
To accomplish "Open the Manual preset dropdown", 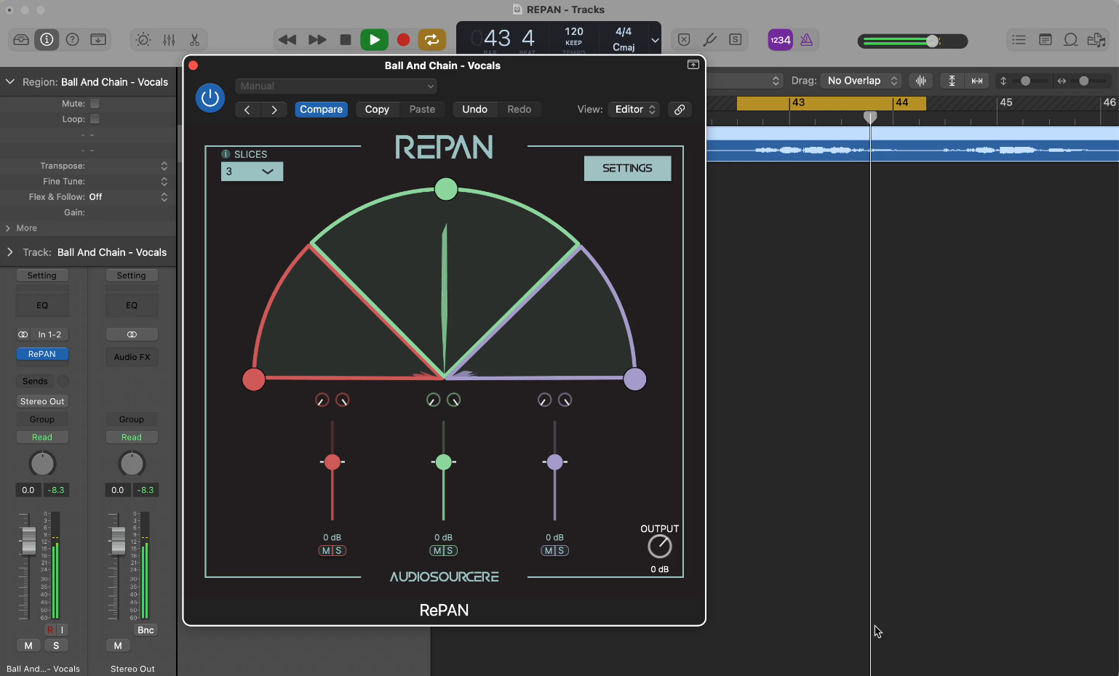I will click(x=336, y=86).
